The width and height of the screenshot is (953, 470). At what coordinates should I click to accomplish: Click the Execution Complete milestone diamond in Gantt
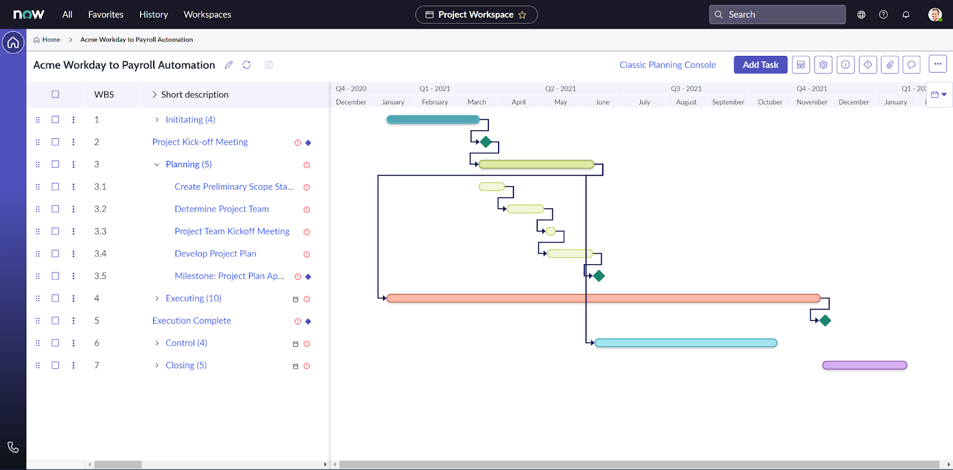(x=825, y=321)
